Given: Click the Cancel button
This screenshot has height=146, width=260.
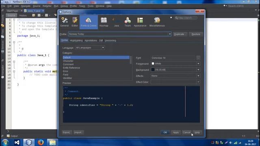Looking at the screenshot, I should (186, 133).
